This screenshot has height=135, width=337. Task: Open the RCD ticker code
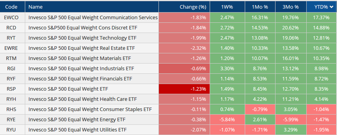pos(11,28)
